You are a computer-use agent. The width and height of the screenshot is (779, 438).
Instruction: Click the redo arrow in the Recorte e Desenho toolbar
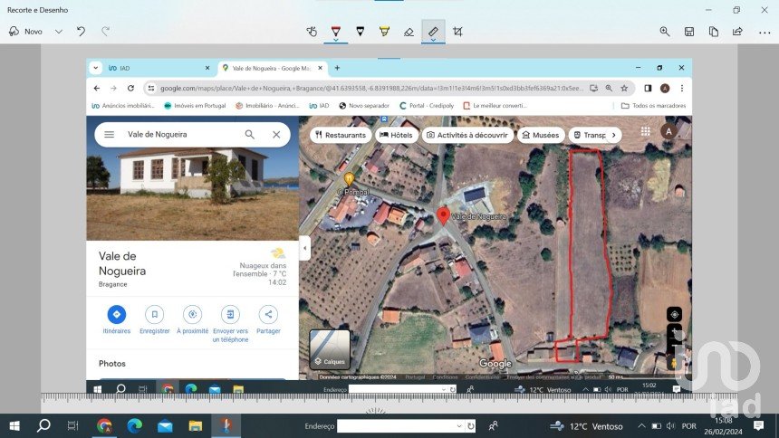pyautogui.click(x=105, y=32)
